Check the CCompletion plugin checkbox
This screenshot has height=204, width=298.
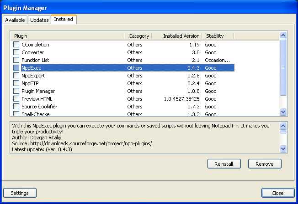coord(16,45)
